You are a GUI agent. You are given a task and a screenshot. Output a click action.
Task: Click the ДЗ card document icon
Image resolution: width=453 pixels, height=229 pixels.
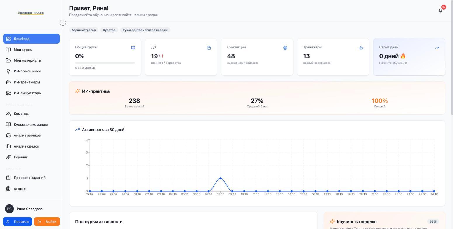point(209,48)
